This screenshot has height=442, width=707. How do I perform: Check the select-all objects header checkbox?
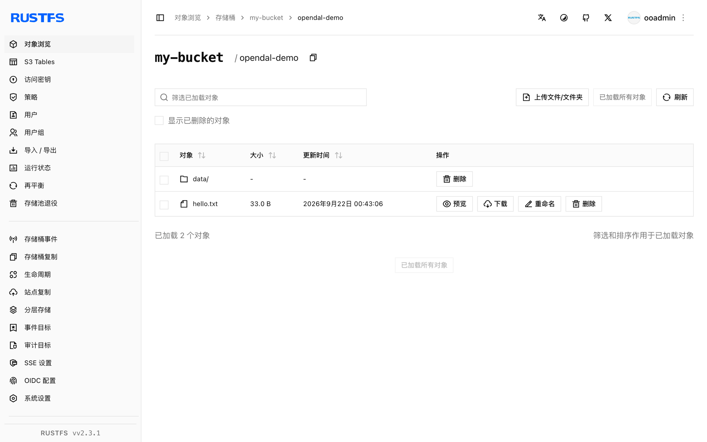(164, 156)
